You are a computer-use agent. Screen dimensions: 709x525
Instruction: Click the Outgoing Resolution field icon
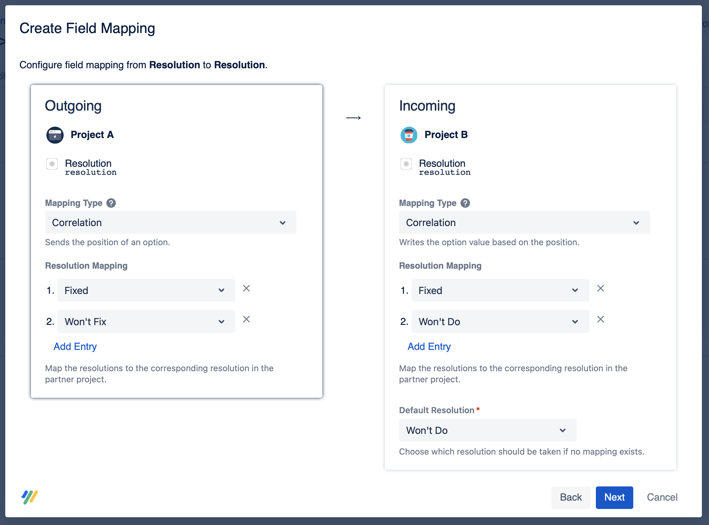tap(52, 164)
